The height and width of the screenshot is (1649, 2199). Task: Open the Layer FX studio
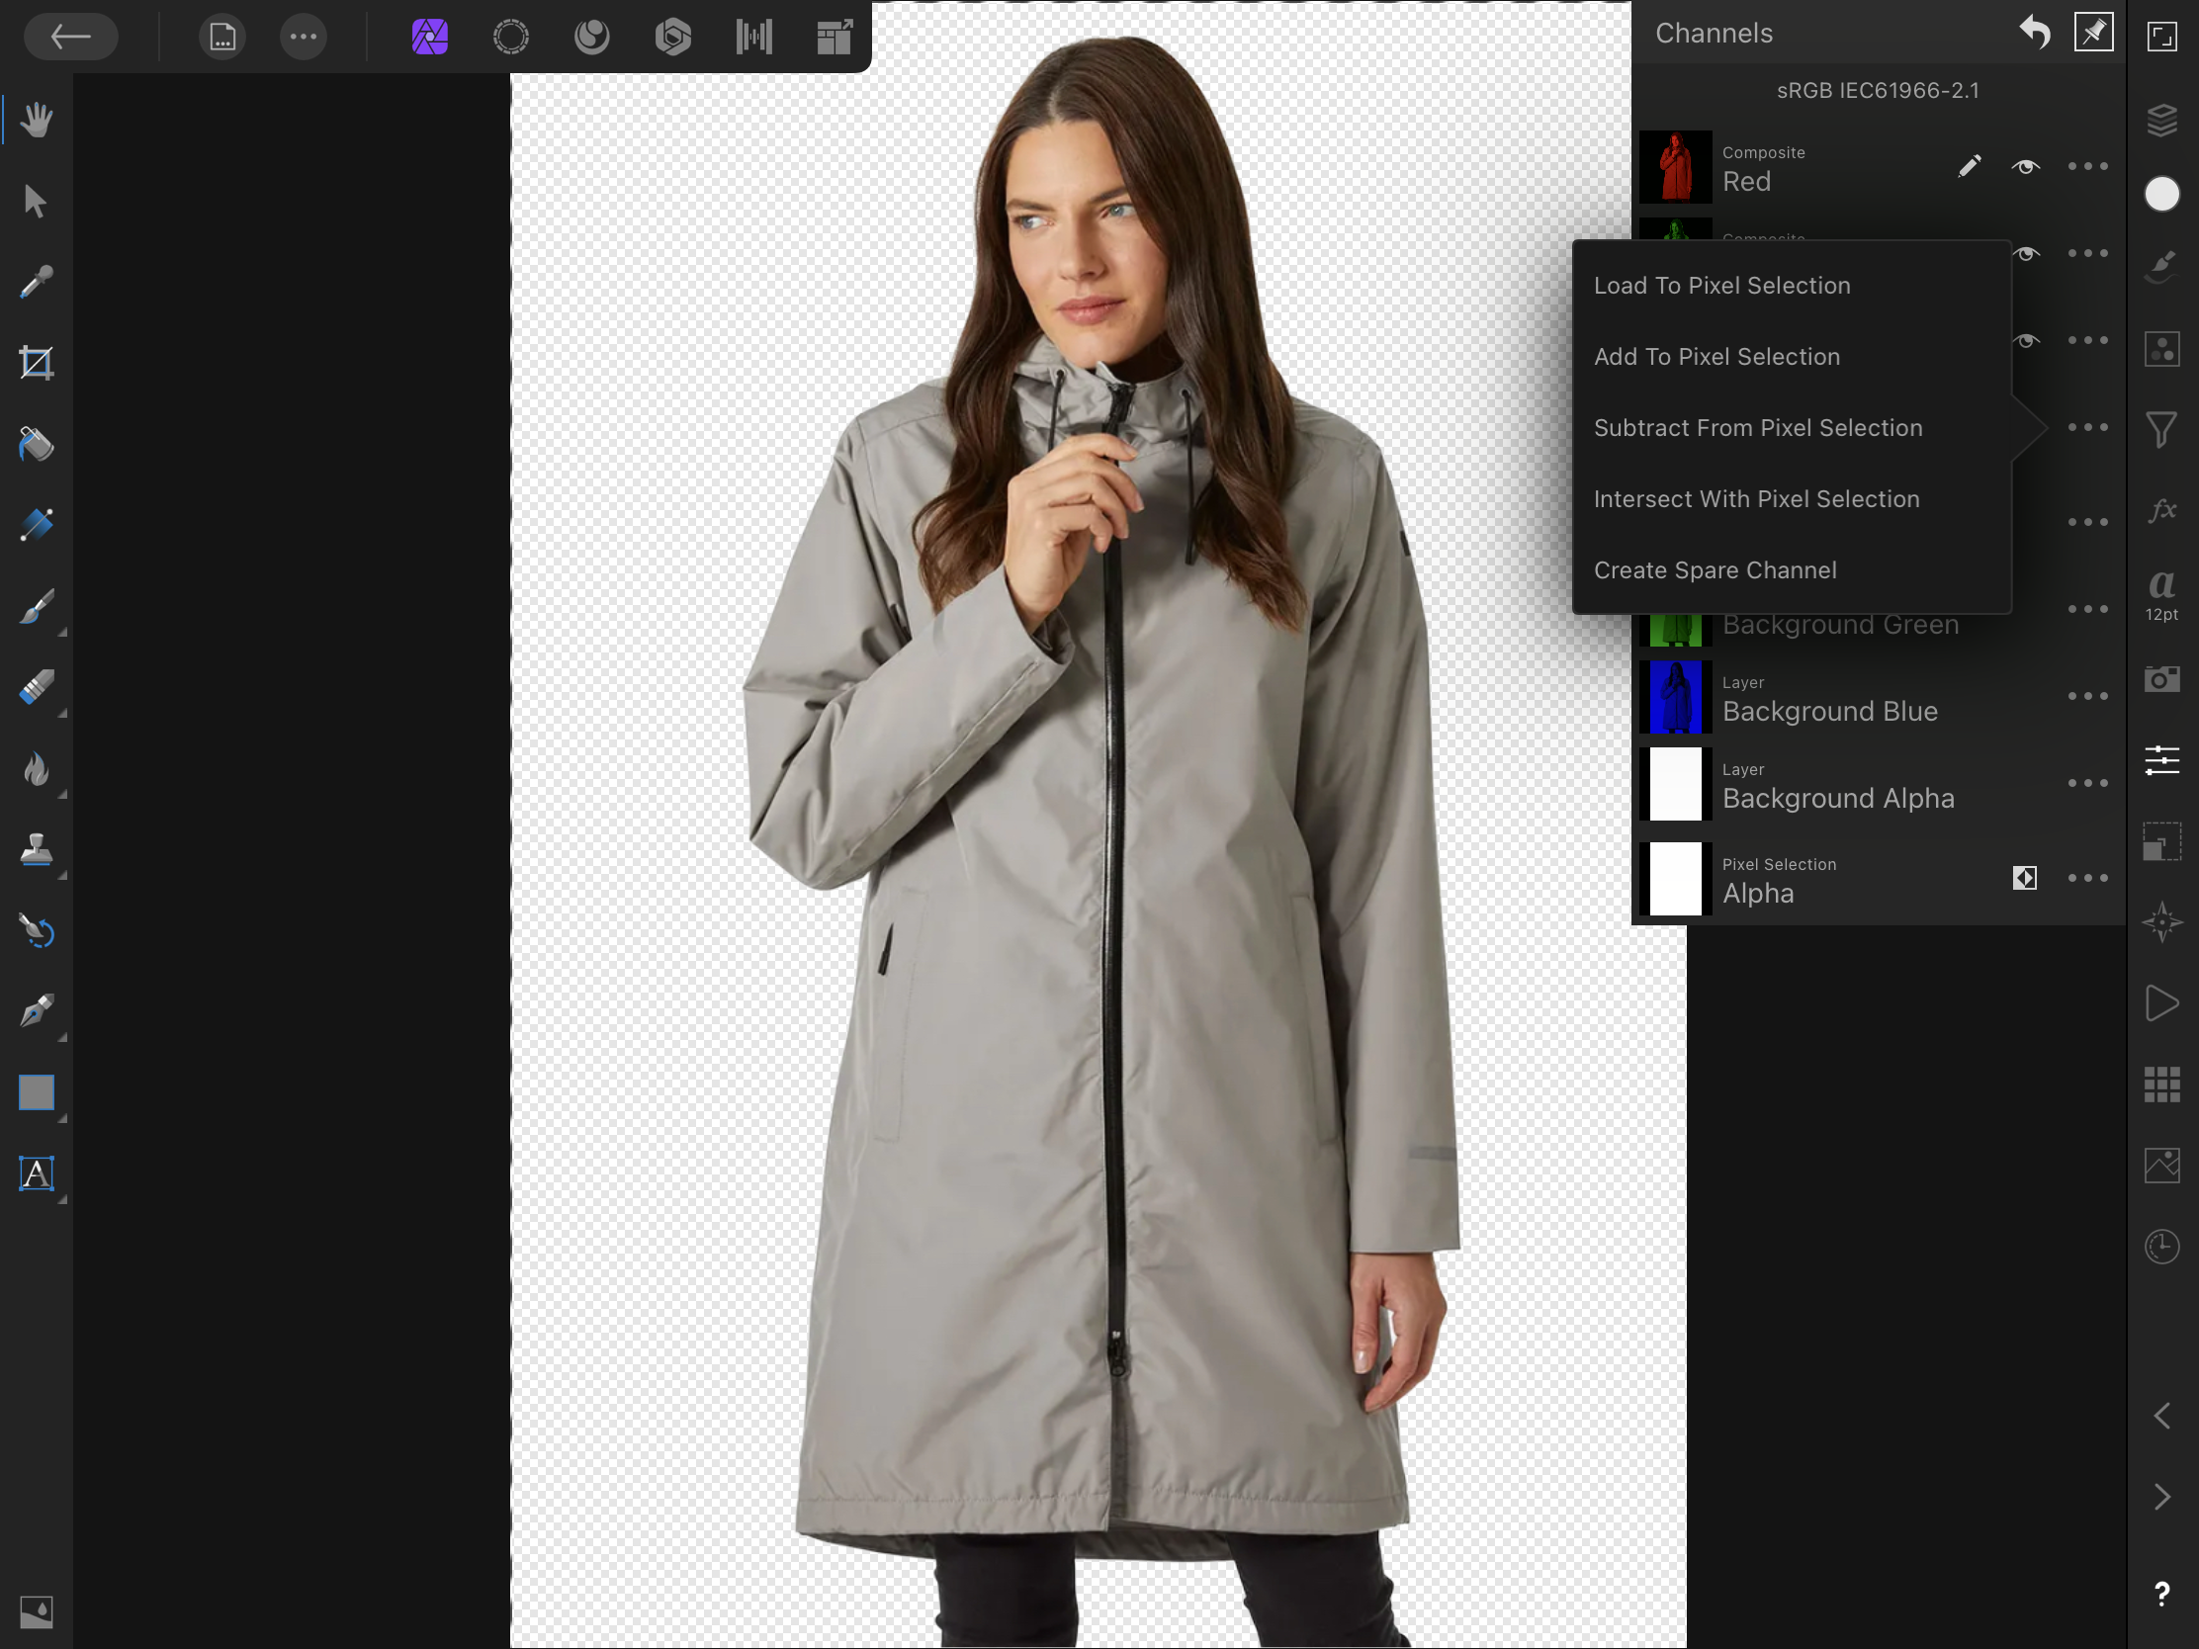click(x=2162, y=510)
